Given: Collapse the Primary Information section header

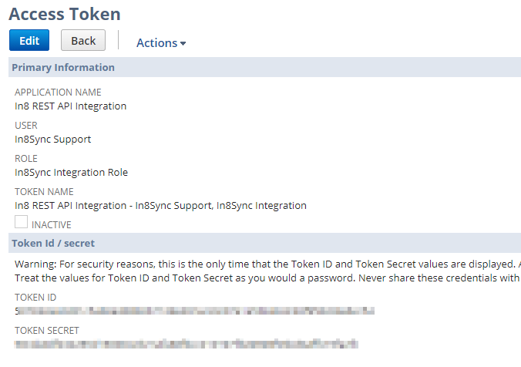Looking at the screenshot, I should pos(63,68).
